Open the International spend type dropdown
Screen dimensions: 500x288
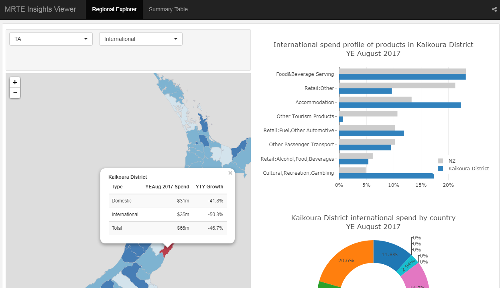pos(141,39)
